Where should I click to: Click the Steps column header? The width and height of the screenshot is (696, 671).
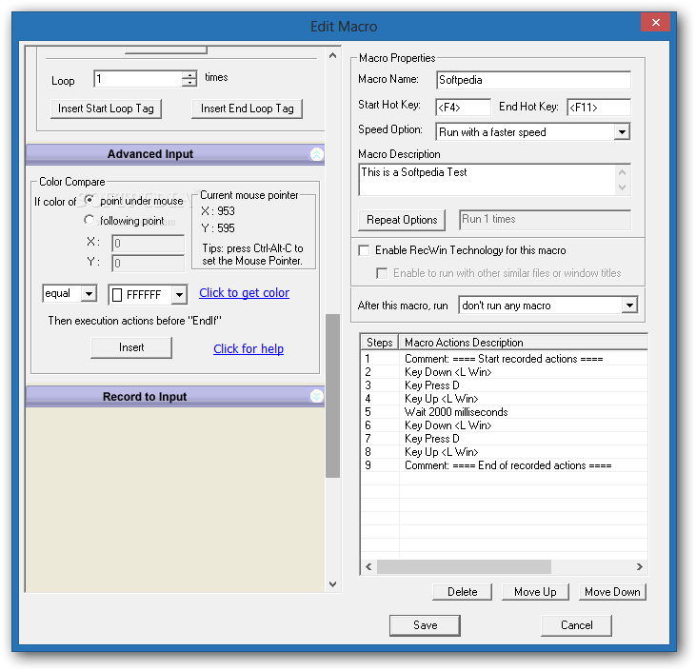(x=380, y=342)
